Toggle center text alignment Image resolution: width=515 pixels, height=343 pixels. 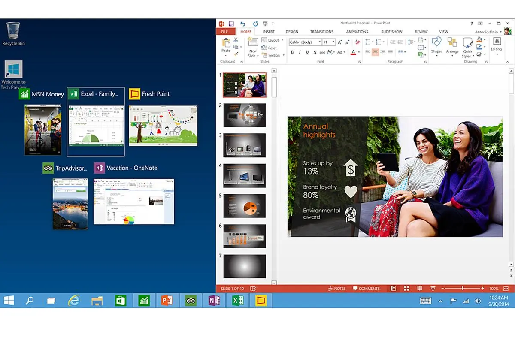(375, 52)
